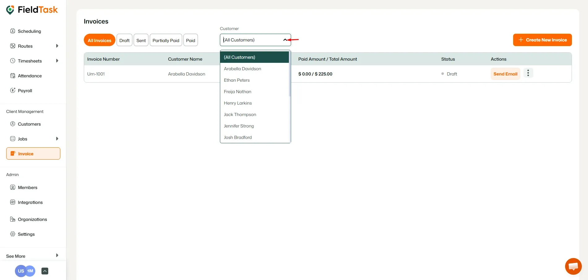Image resolution: width=588 pixels, height=280 pixels.
Task: Expand the Routes submenu arrow
Action: tap(57, 46)
